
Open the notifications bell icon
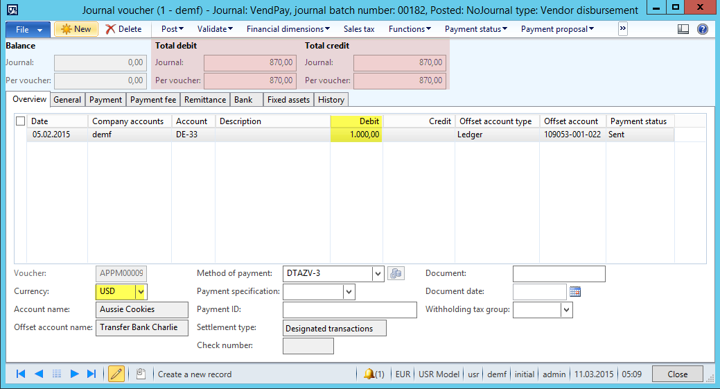[369, 374]
